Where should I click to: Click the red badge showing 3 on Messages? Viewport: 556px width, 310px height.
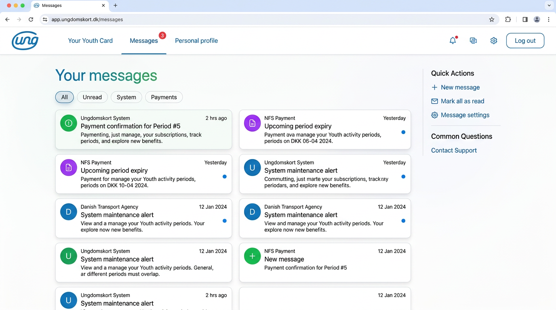click(x=162, y=36)
